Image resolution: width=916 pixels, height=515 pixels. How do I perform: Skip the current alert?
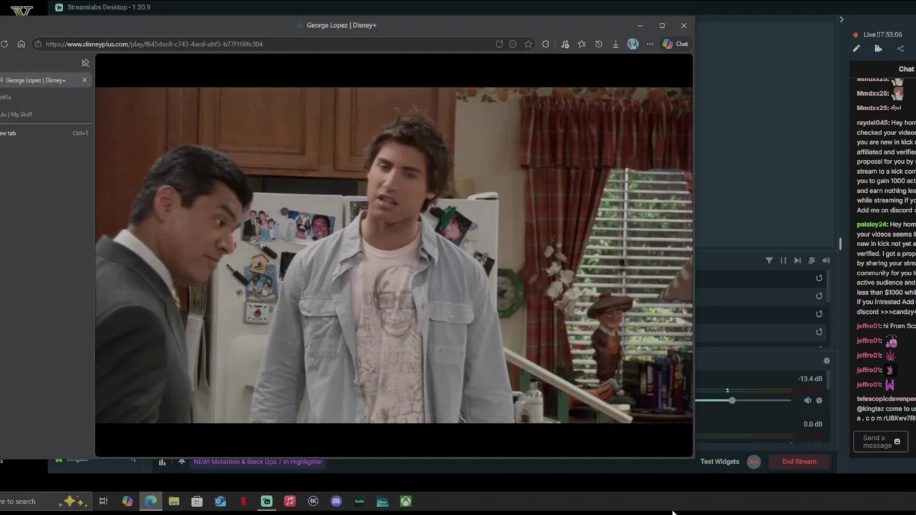pos(797,260)
